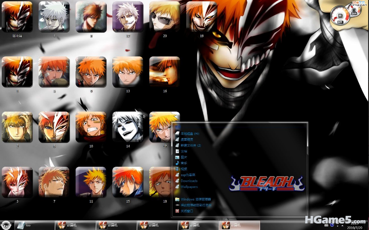Select desktop icon labeled 10
369x230 pixels.
pyautogui.click(x=91, y=127)
